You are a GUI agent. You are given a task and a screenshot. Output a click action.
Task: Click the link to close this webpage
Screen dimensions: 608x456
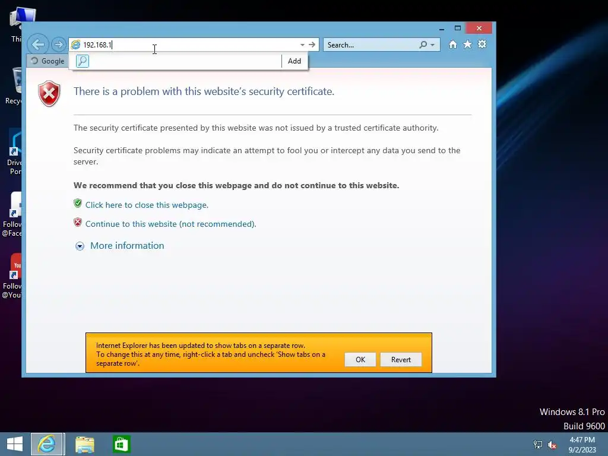pyautogui.click(x=147, y=205)
